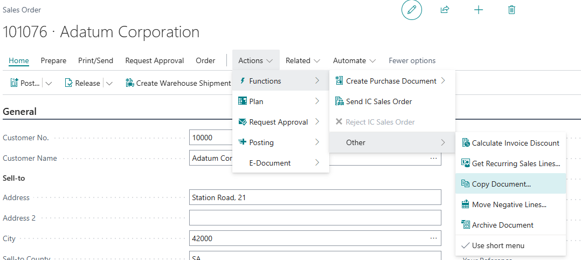Click the edit pencil icon
The image size is (581, 260).
[x=412, y=10]
